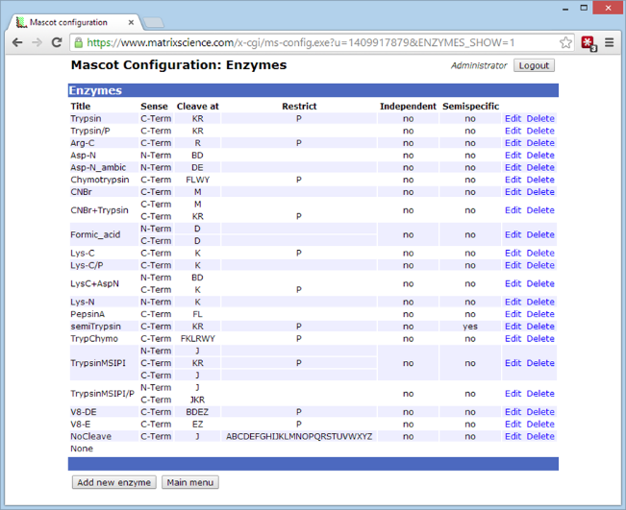Delete the Lys-N enzyme
Screen dimensions: 626x510
pyautogui.click(x=540, y=303)
